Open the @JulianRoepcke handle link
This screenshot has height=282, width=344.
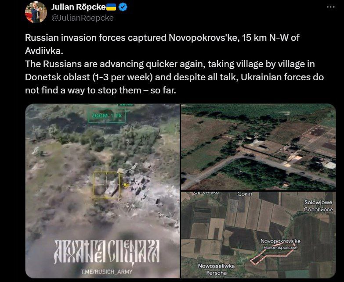(83, 18)
